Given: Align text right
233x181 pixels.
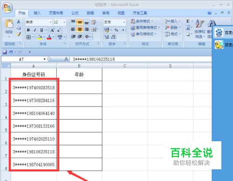Looking at the screenshot, I should pos(86,29).
